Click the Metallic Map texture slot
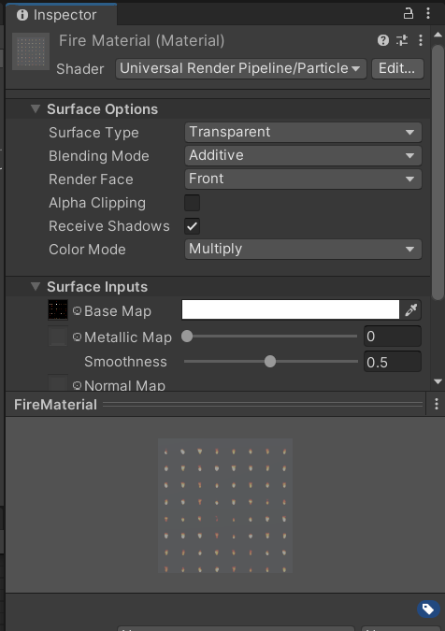The height and width of the screenshot is (631, 445). [58, 337]
